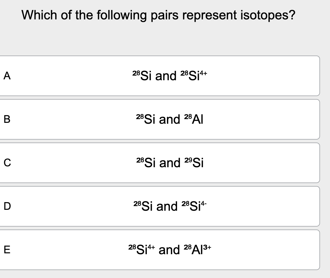
Task: Click the letter label B
Action: click(6, 120)
